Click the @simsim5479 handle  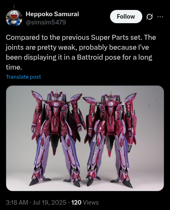pos(46,22)
